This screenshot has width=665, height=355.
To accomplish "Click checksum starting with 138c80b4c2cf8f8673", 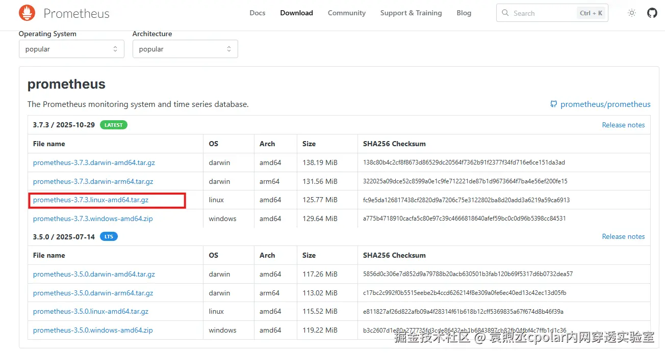I will coord(464,162).
